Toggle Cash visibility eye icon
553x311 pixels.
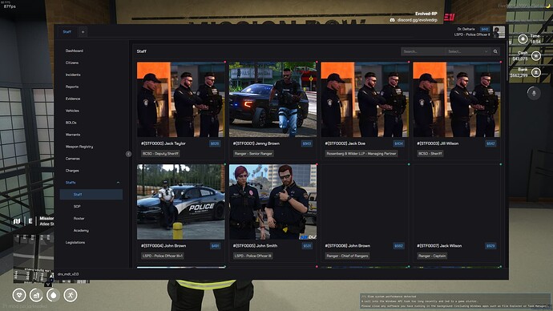pyautogui.click(x=535, y=56)
